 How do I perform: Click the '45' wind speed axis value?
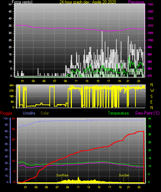pos(10,11)
